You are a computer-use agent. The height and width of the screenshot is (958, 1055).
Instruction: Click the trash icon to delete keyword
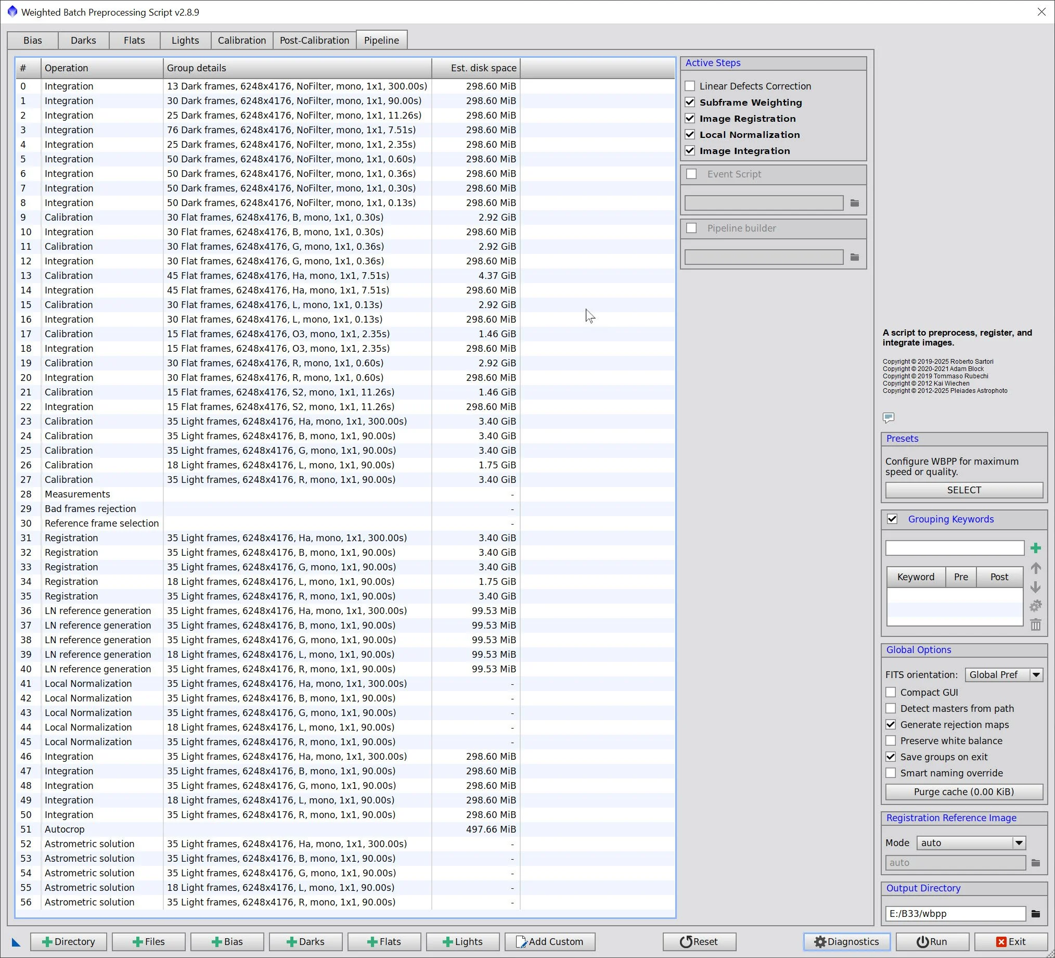coord(1035,624)
